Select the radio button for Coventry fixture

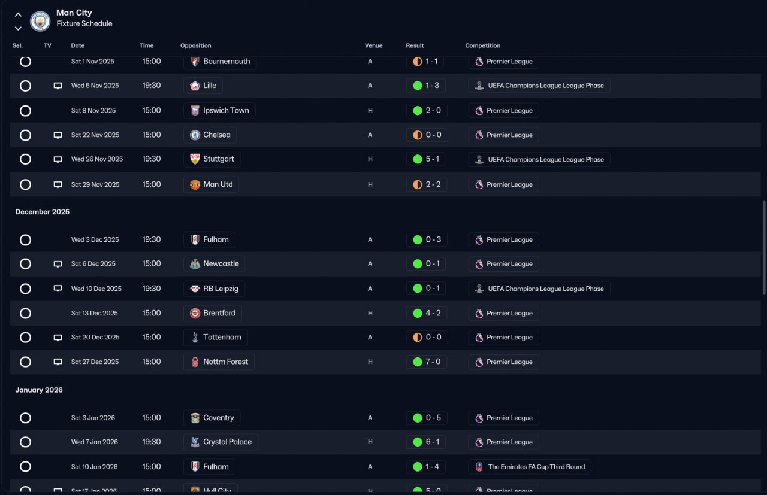(x=25, y=418)
